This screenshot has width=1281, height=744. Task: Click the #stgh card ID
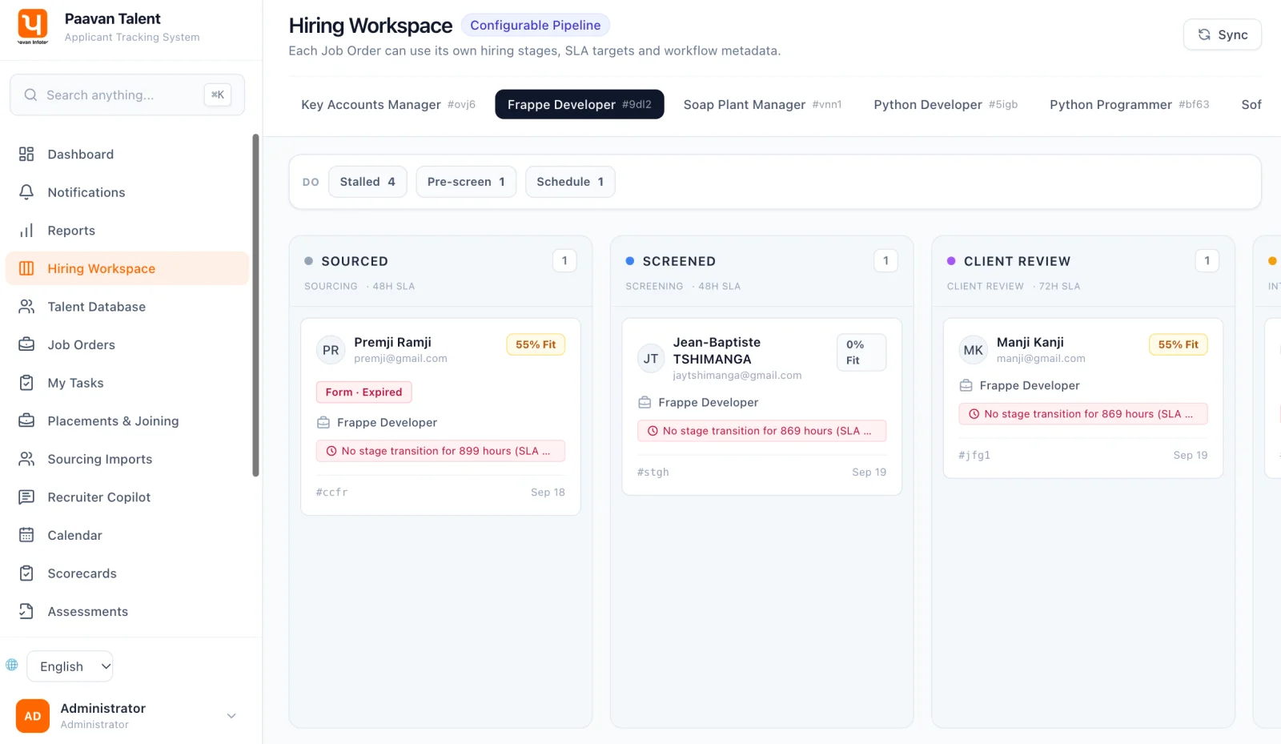pos(653,472)
